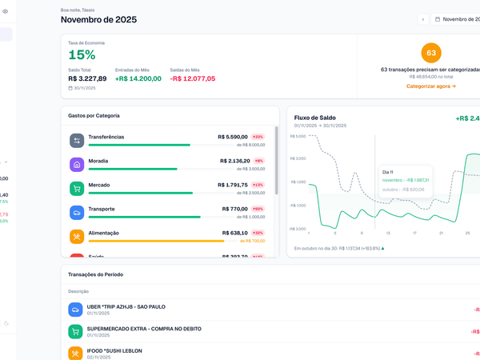Click the UBER *TRIP transaction car icon
Viewport: 480px width, 360px height.
click(75, 310)
